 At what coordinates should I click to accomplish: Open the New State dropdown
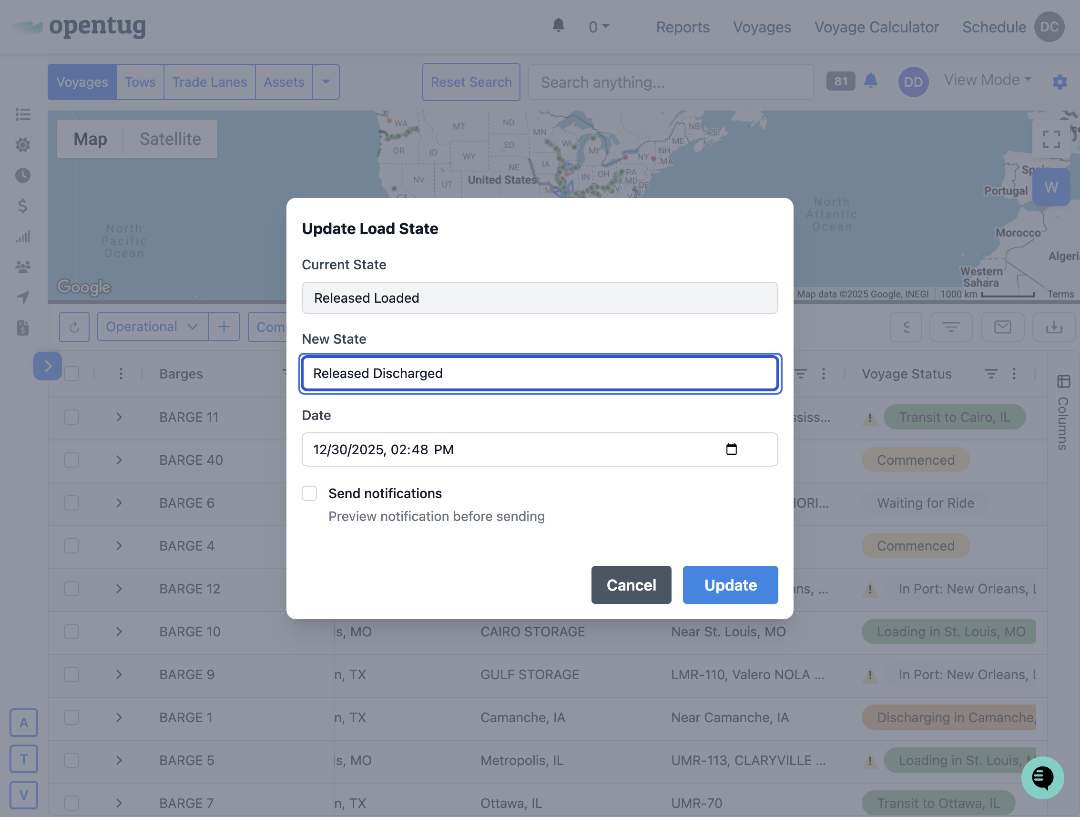pyautogui.click(x=540, y=374)
